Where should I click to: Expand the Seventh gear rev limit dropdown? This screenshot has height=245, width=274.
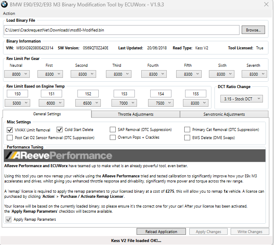tap(254, 74)
